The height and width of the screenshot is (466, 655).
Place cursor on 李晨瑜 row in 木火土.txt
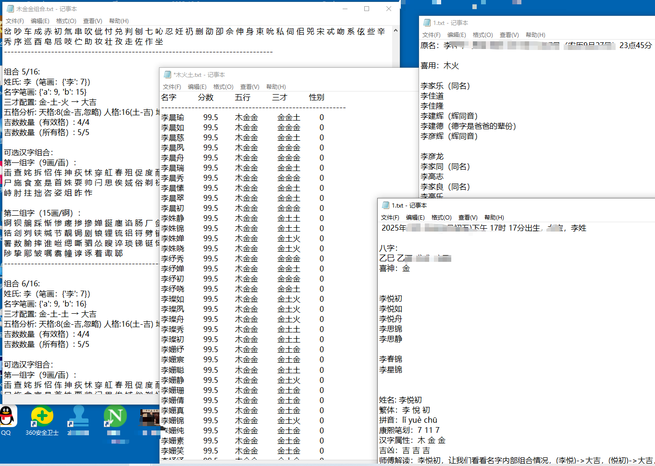(173, 118)
